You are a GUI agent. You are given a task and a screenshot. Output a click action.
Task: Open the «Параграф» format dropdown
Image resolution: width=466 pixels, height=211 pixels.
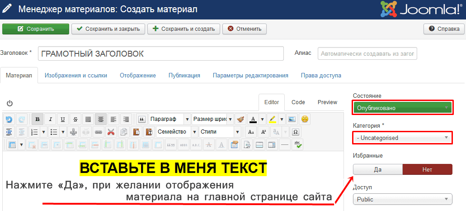[169, 120]
